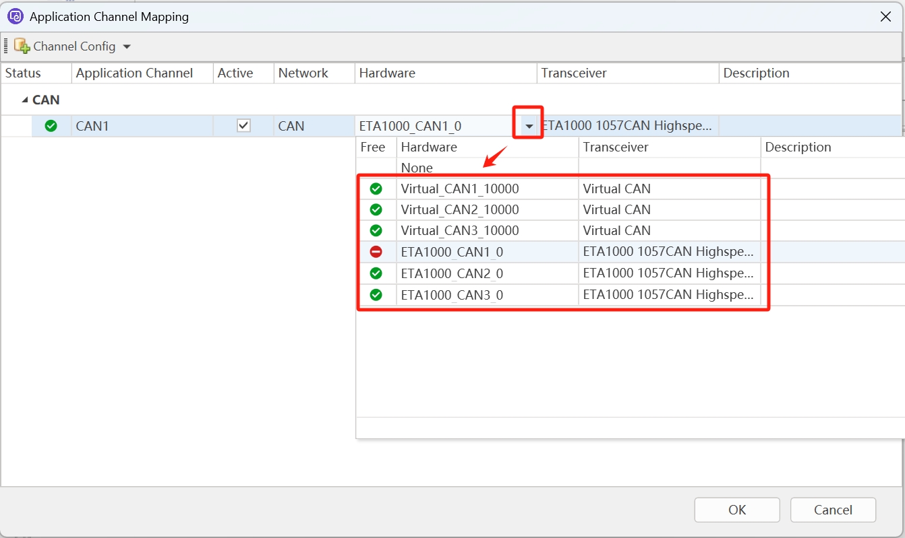Click the green free icon for ETA1000_CAN2_0

(376, 273)
